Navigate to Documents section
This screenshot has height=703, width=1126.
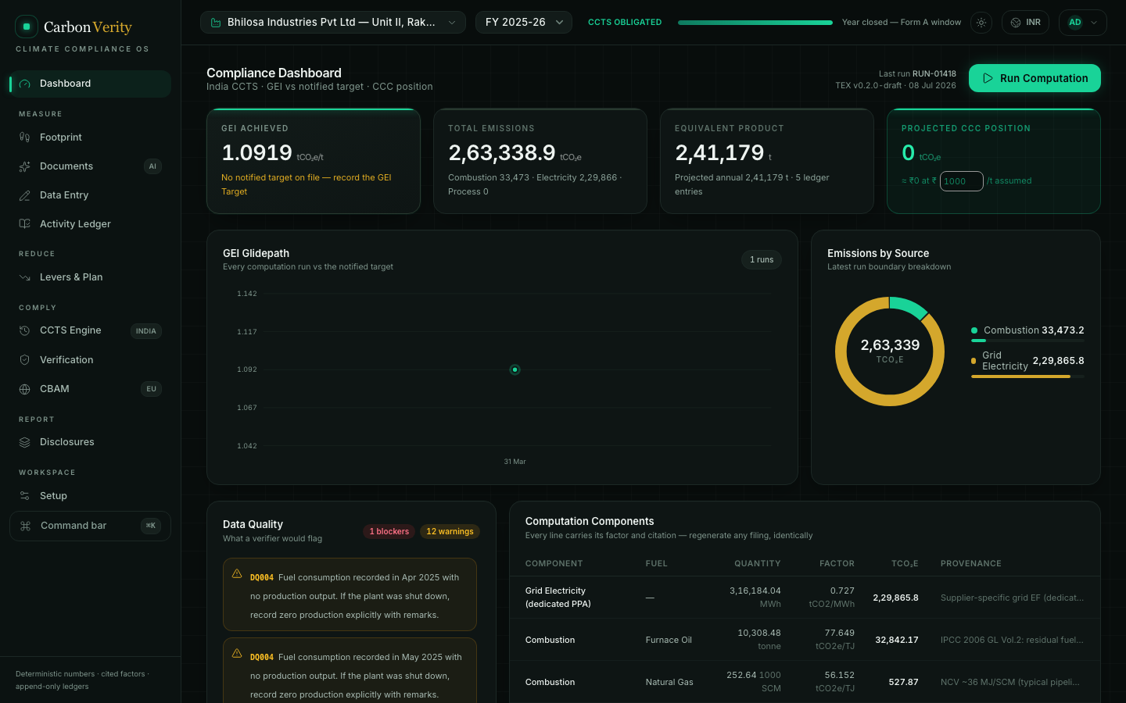[x=90, y=166]
